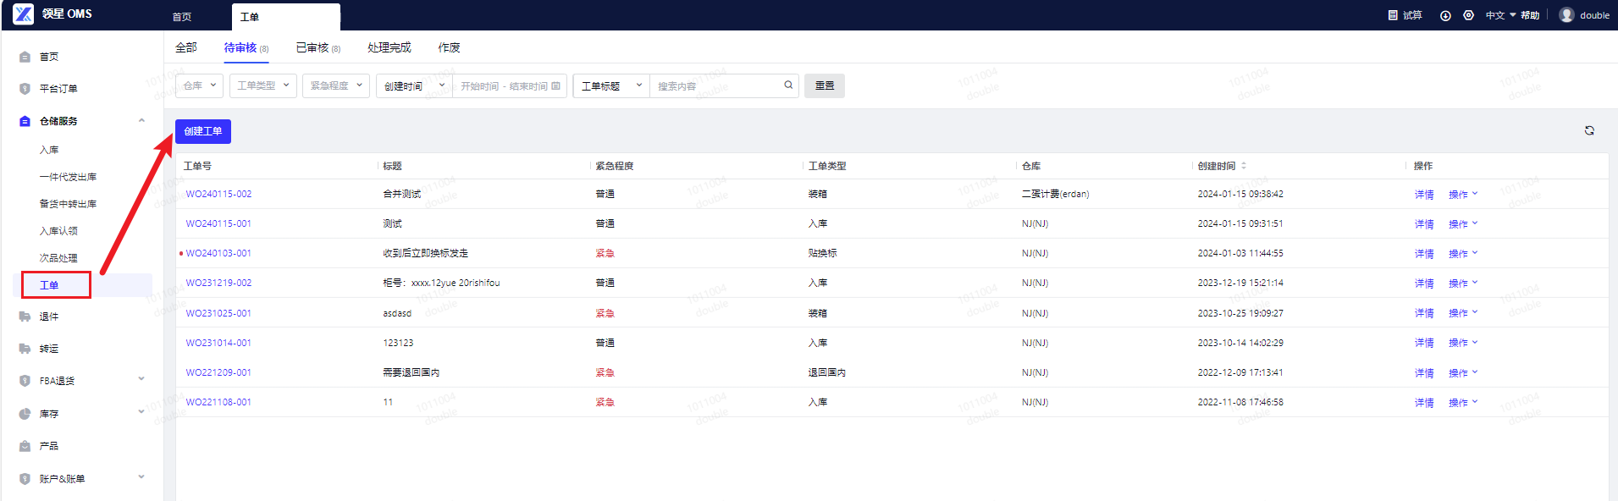Click the search magnifier icon
This screenshot has height=501, width=1618.
pyautogui.click(x=788, y=85)
